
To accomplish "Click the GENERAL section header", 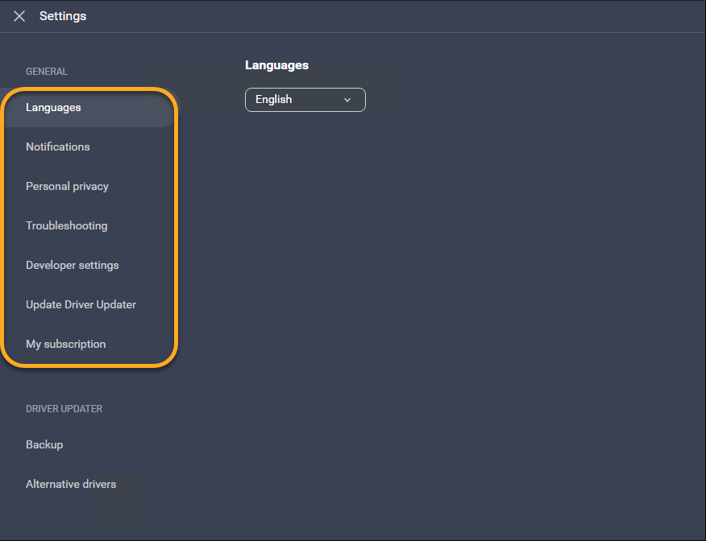I will click(47, 72).
